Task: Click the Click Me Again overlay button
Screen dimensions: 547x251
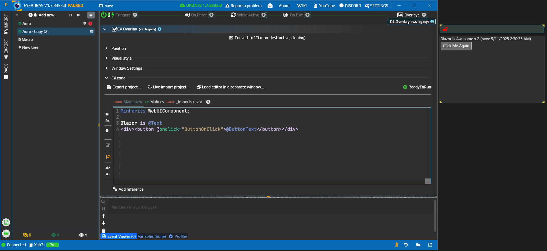Action: pos(456,46)
